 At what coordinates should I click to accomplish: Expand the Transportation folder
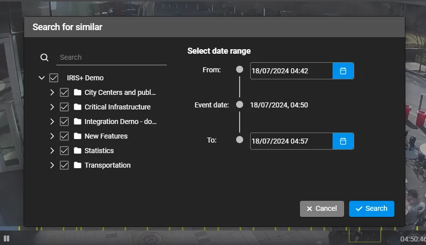point(52,165)
